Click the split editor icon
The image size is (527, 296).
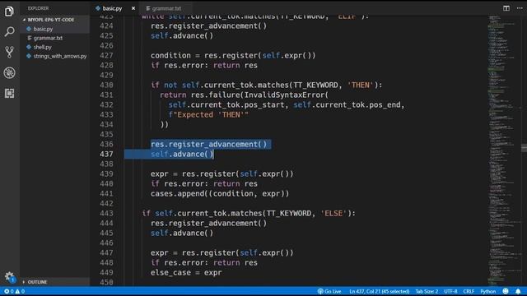[506, 8]
